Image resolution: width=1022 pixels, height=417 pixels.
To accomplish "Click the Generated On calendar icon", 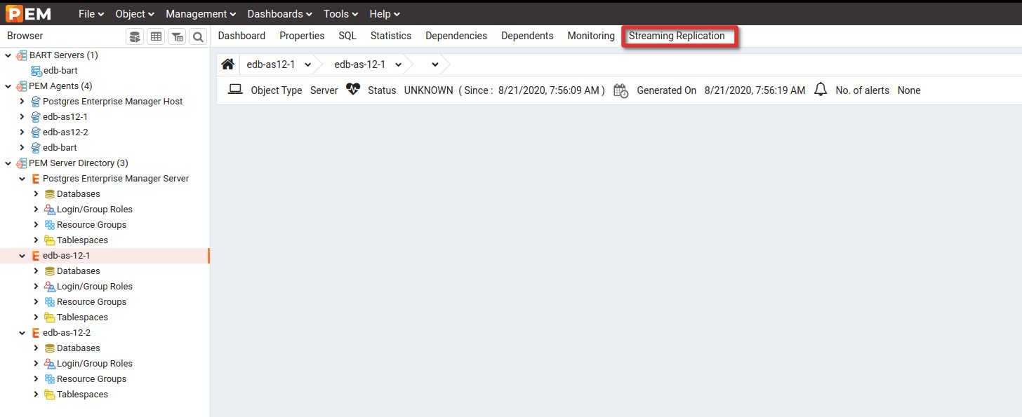I will point(620,90).
